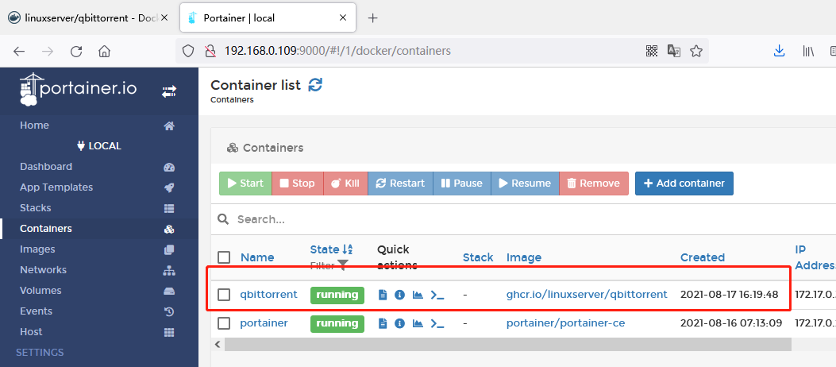
Task: Check the portainer row checkbox
Action: click(x=224, y=323)
